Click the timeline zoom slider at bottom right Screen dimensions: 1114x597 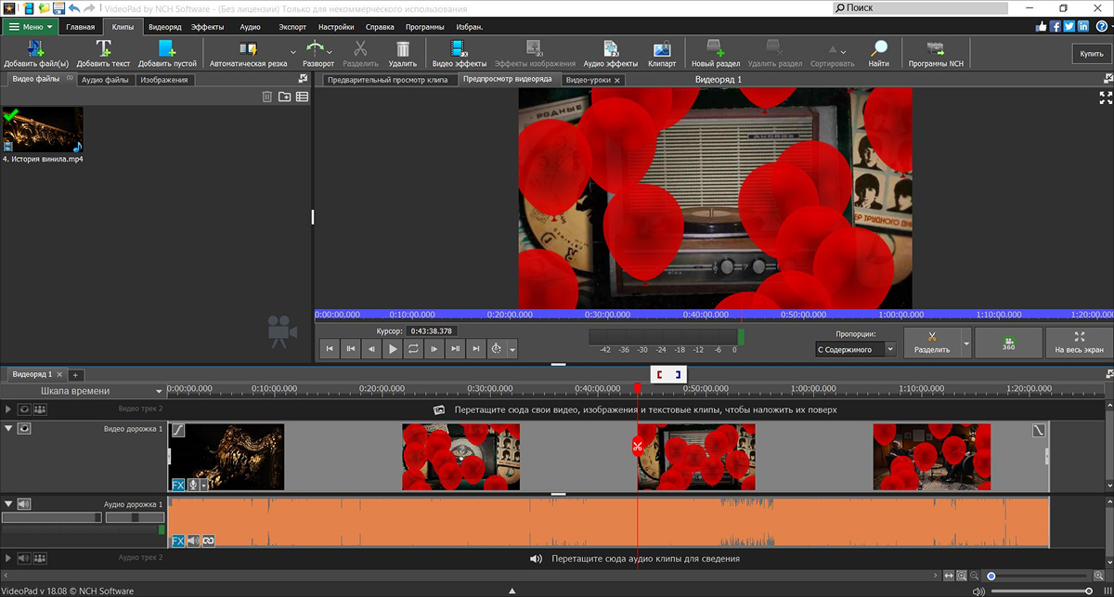pyautogui.click(x=991, y=577)
